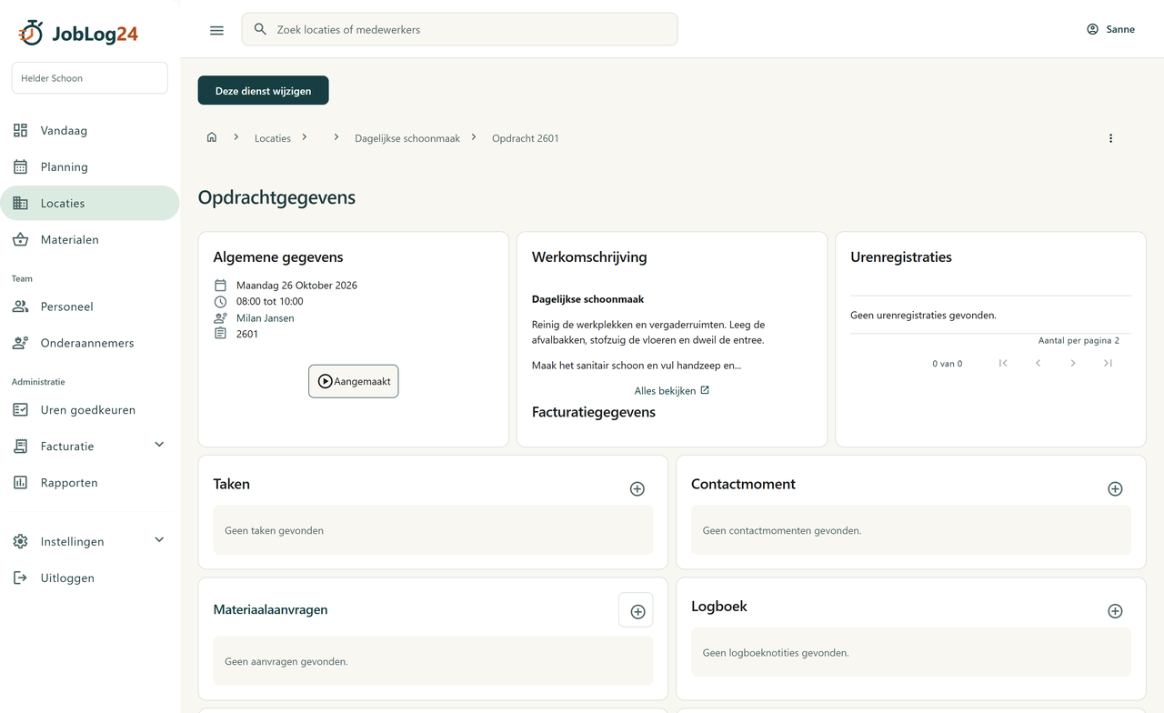Open Alles bekijken link
Viewport: 1164px width, 713px height.
672,391
